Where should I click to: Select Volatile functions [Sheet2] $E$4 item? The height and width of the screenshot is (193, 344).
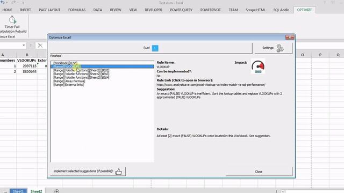click(x=81, y=77)
